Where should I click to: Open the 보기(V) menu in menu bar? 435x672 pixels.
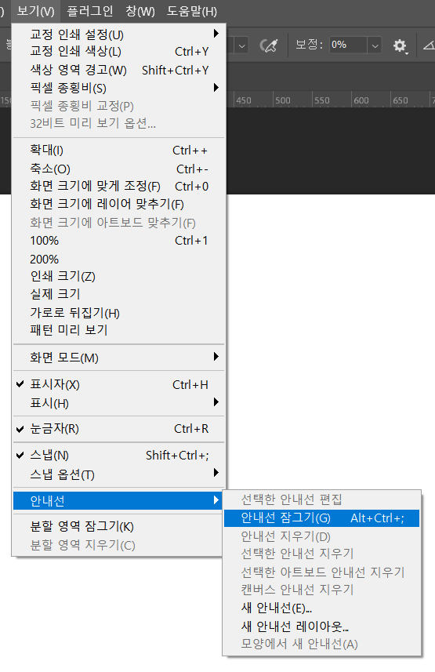pos(35,11)
